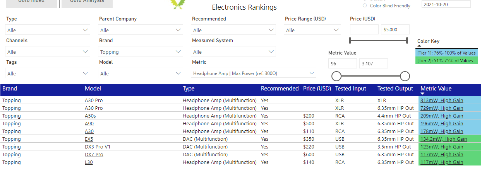
Task: Open the 178mW, High Gain metric link
Action: point(442,131)
